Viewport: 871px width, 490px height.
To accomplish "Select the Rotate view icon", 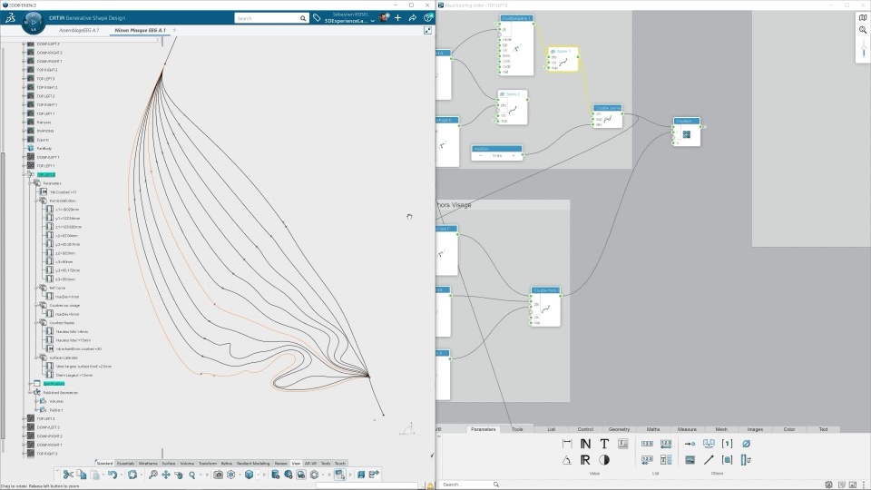I will pyautogui.click(x=179, y=475).
